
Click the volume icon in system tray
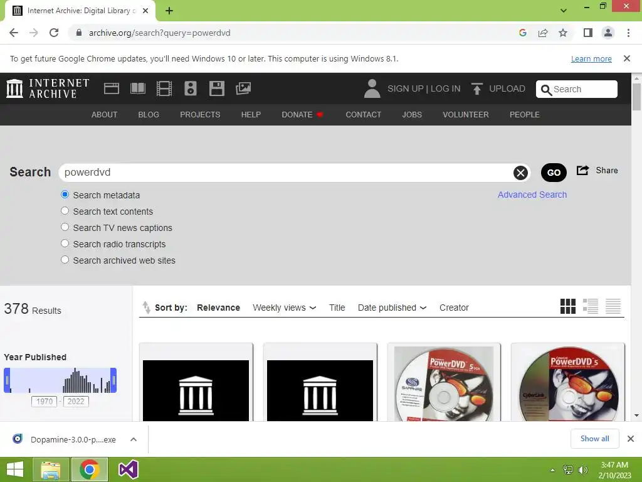click(582, 469)
